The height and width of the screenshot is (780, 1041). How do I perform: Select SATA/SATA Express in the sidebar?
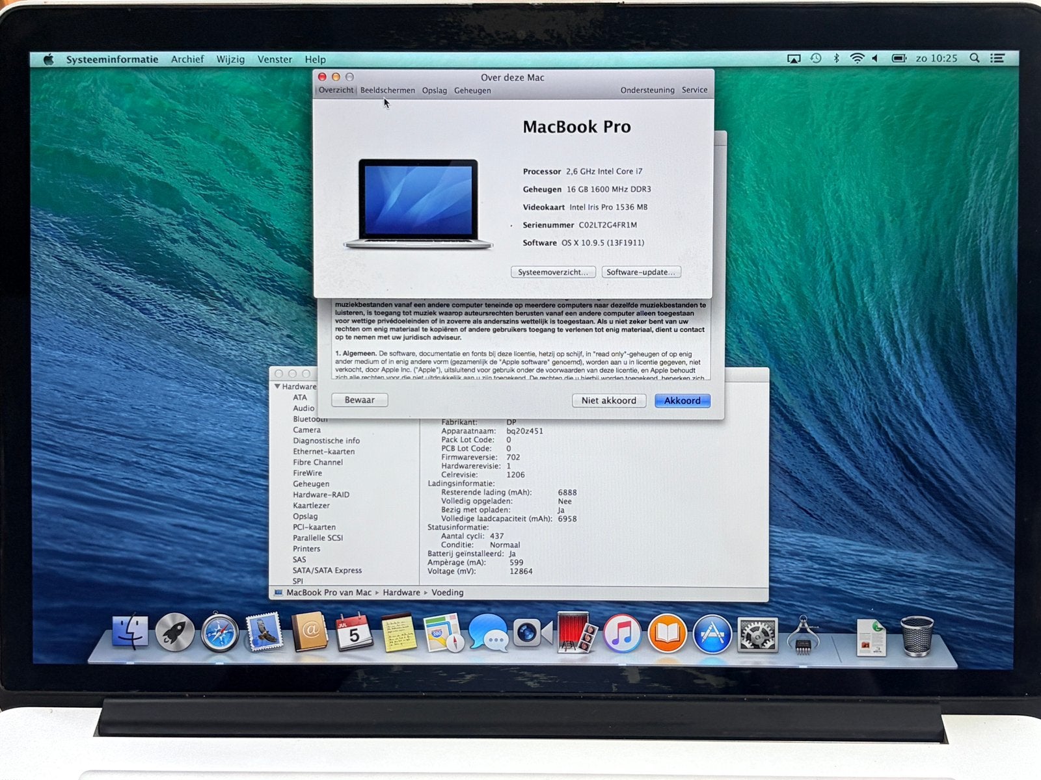pos(327,570)
